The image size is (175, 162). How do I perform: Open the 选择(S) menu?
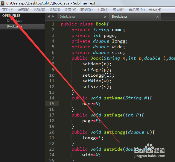tap(39, 10)
